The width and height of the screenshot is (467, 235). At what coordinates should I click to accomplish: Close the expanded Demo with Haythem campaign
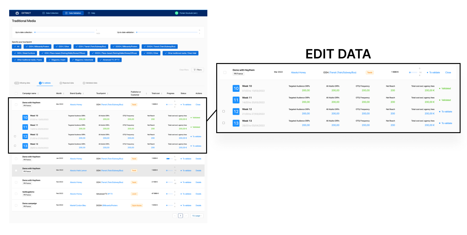click(x=198, y=104)
